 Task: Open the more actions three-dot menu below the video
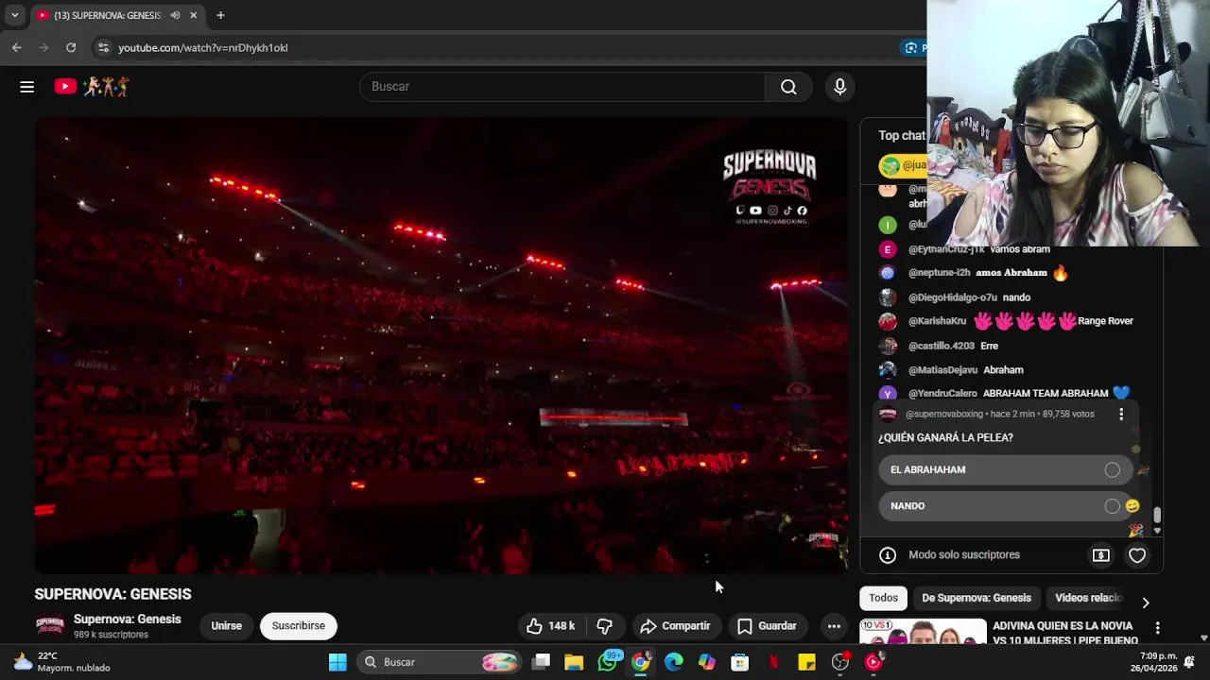coord(834,626)
